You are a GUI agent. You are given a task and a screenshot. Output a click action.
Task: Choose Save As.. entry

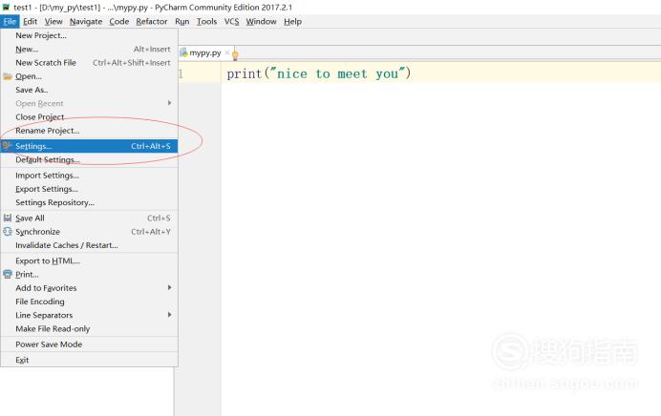point(89,90)
